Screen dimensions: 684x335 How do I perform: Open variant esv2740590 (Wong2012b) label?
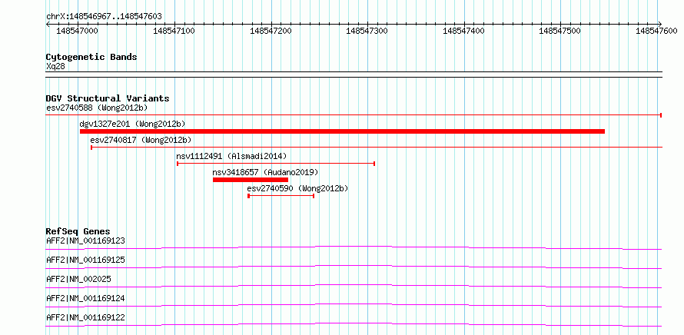pyautogui.click(x=297, y=188)
